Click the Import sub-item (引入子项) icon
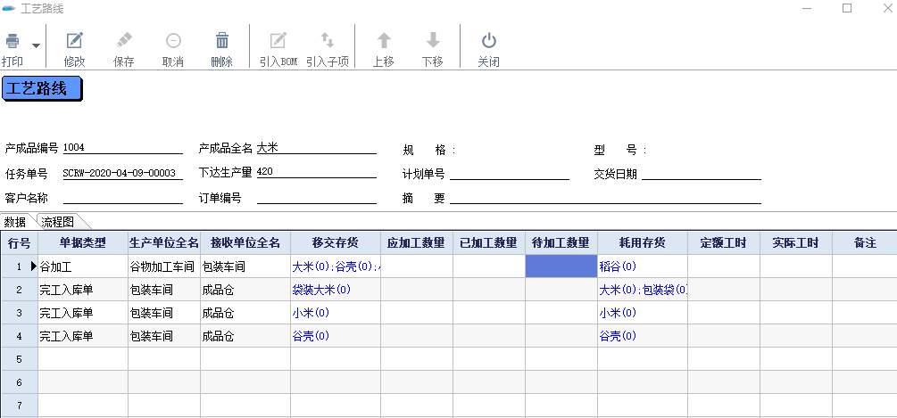 (x=328, y=41)
